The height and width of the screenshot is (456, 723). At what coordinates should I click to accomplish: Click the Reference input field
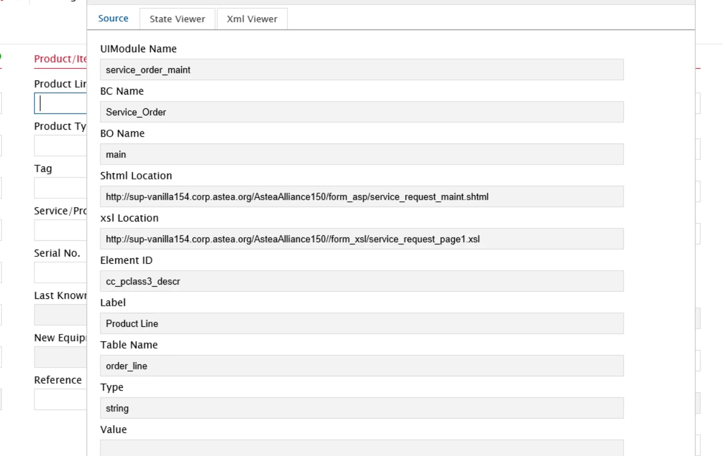point(60,400)
